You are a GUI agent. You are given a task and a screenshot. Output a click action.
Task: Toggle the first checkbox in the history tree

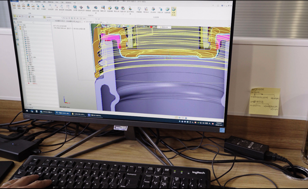[22, 31]
